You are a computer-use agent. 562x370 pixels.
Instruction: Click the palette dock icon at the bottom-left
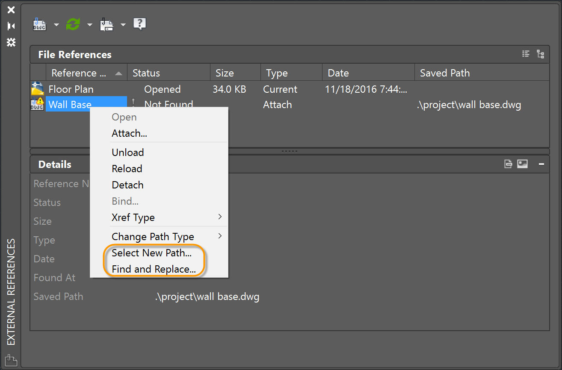pyautogui.click(x=11, y=360)
